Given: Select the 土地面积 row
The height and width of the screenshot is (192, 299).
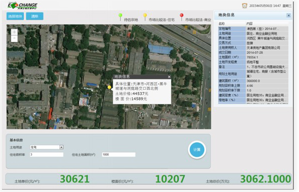Looking at the screenshot, I should 253,57.
